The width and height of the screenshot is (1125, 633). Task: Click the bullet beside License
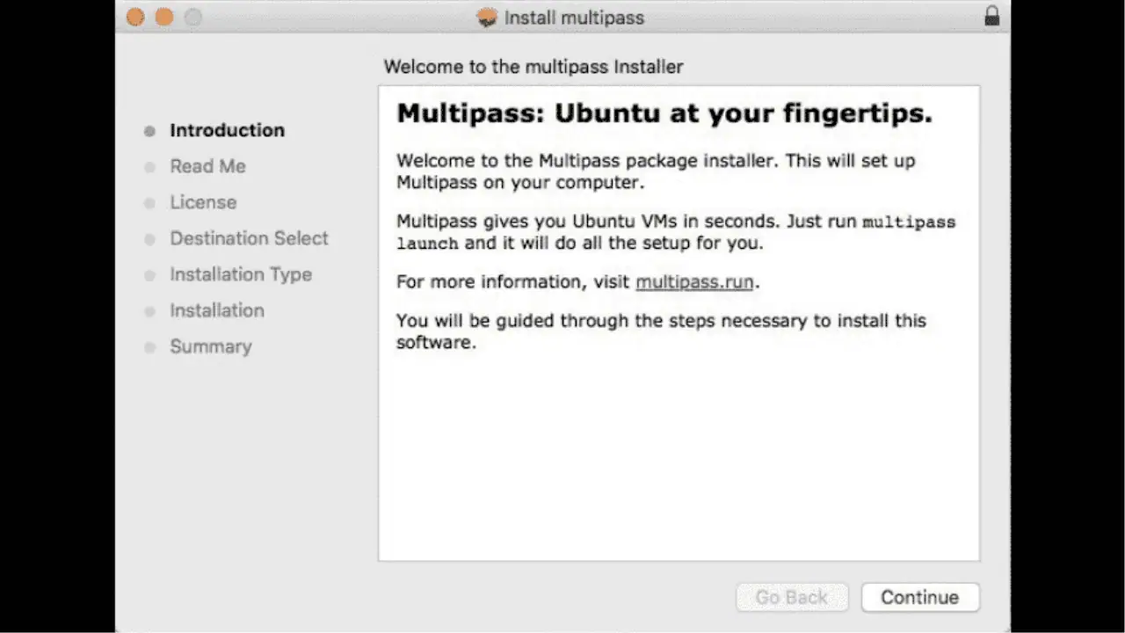[149, 203]
